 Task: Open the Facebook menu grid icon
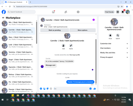(118, 12)
